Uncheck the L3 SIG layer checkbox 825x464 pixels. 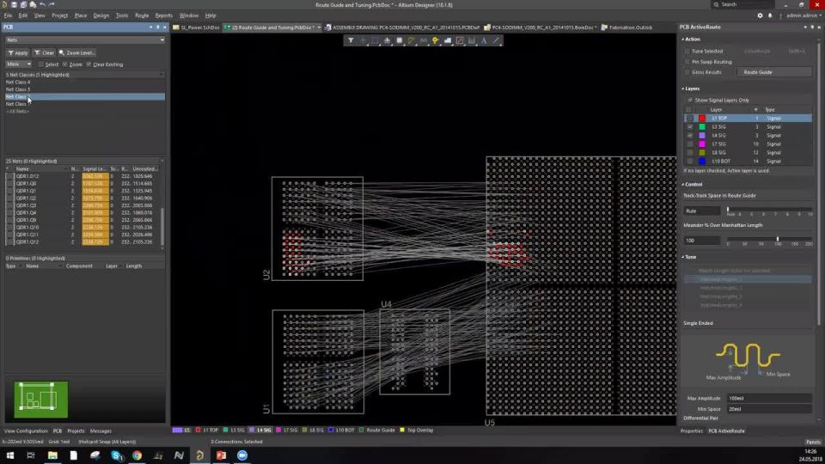point(690,127)
